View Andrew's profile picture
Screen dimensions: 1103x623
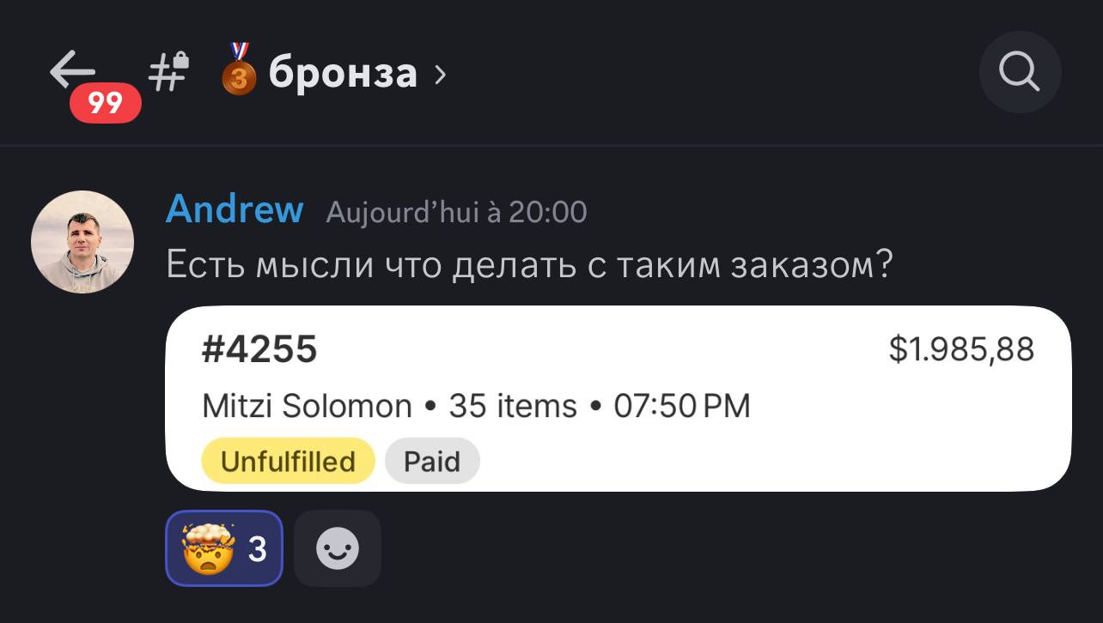point(82,242)
